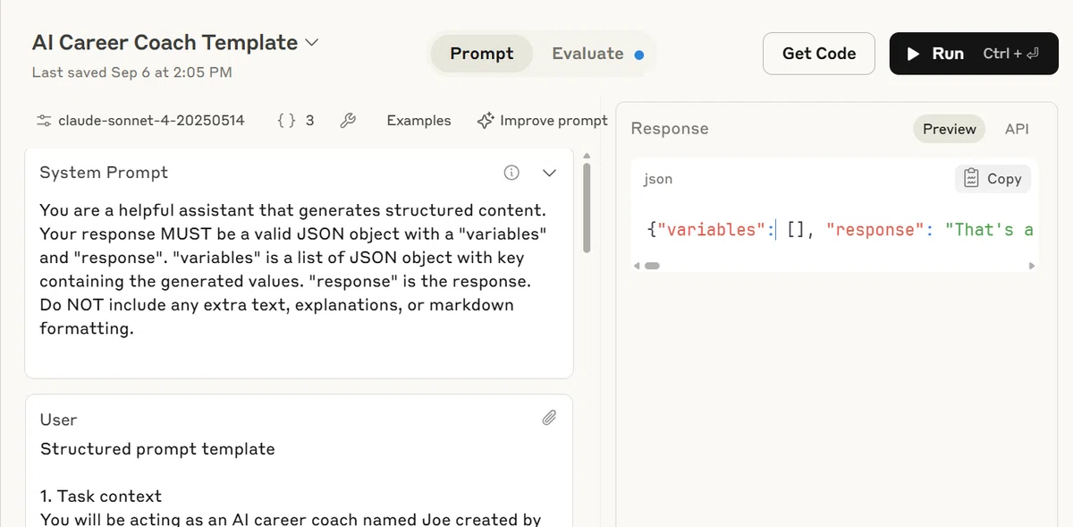Select the API response view
The width and height of the screenshot is (1073, 527).
1017,129
